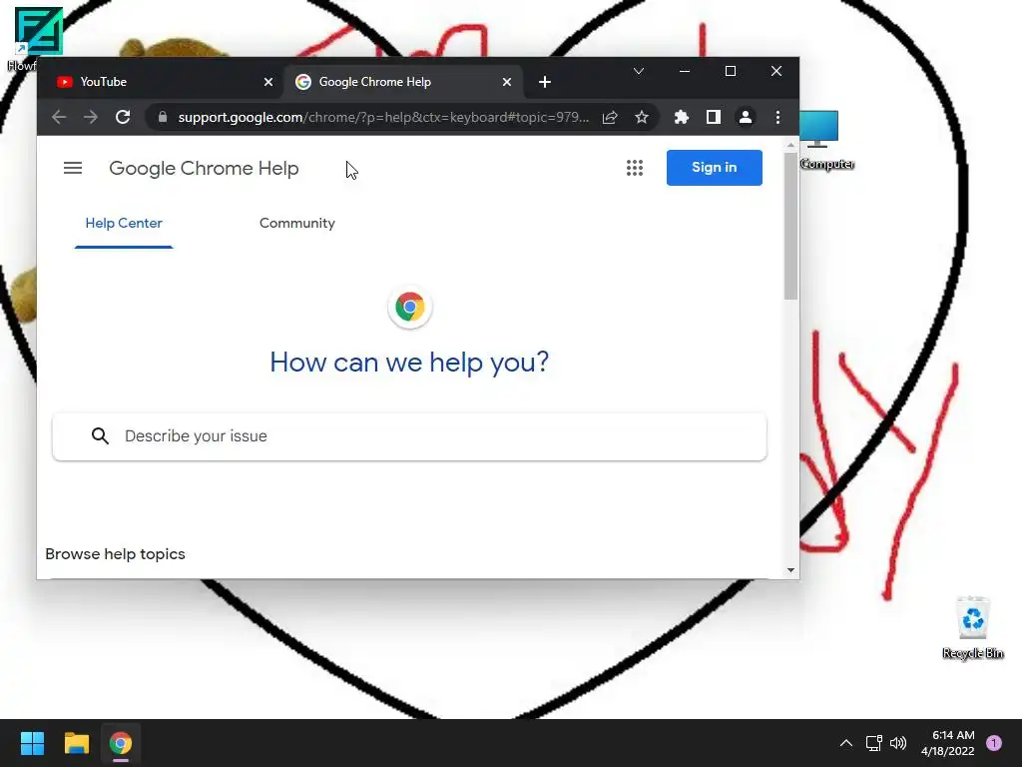
Task: Open the tab search dropdown arrow
Action: coord(639,71)
